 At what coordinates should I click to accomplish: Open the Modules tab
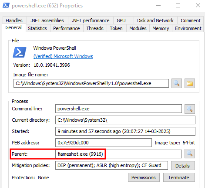[138, 28]
